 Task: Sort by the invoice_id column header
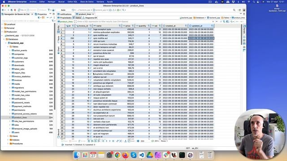tap(83, 26)
